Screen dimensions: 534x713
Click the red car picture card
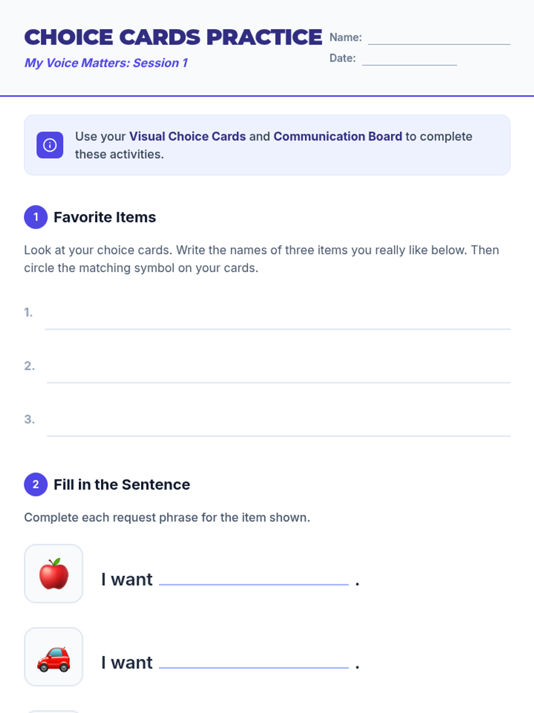point(54,657)
